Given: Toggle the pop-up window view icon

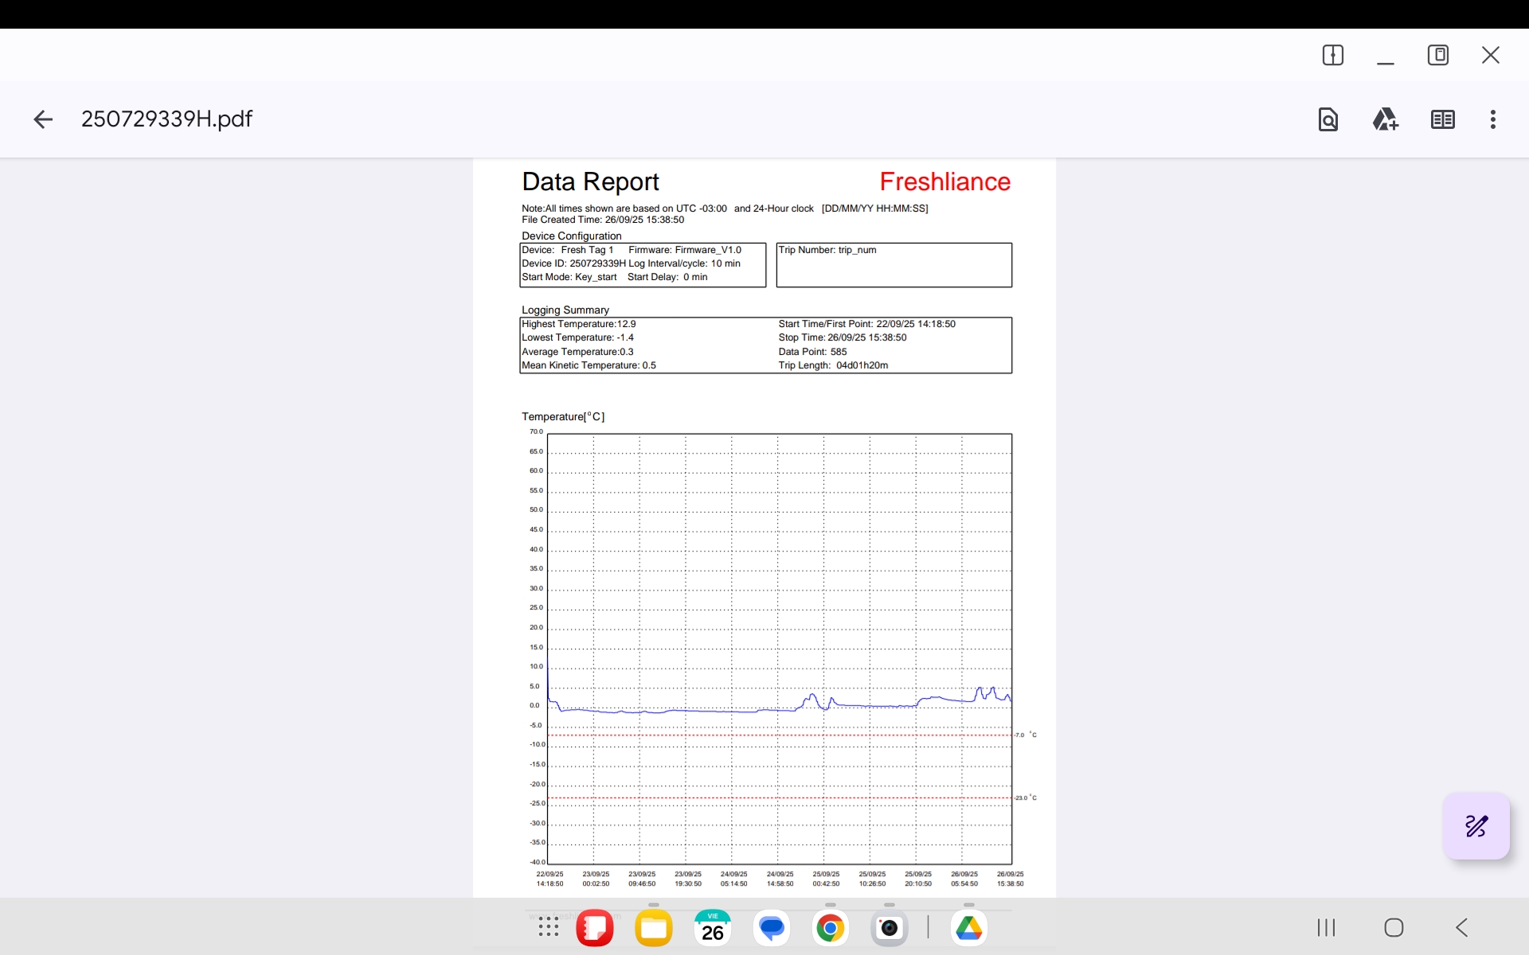Looking at the screenshot, I should (x=1437, y=55).
